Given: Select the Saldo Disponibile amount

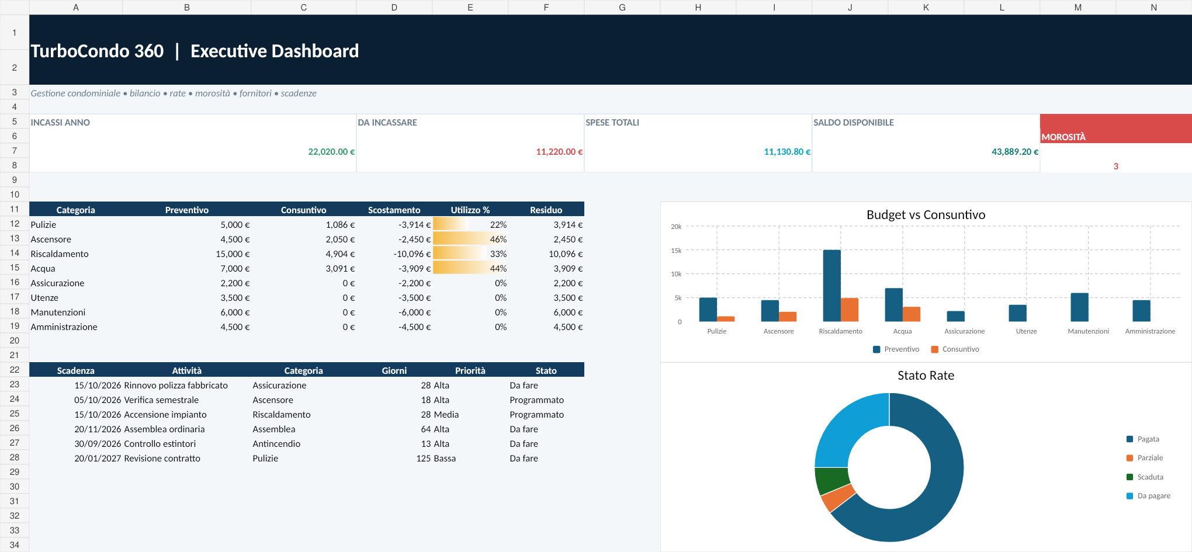Looking at the screenshot, I should [x=1015, y=151].
